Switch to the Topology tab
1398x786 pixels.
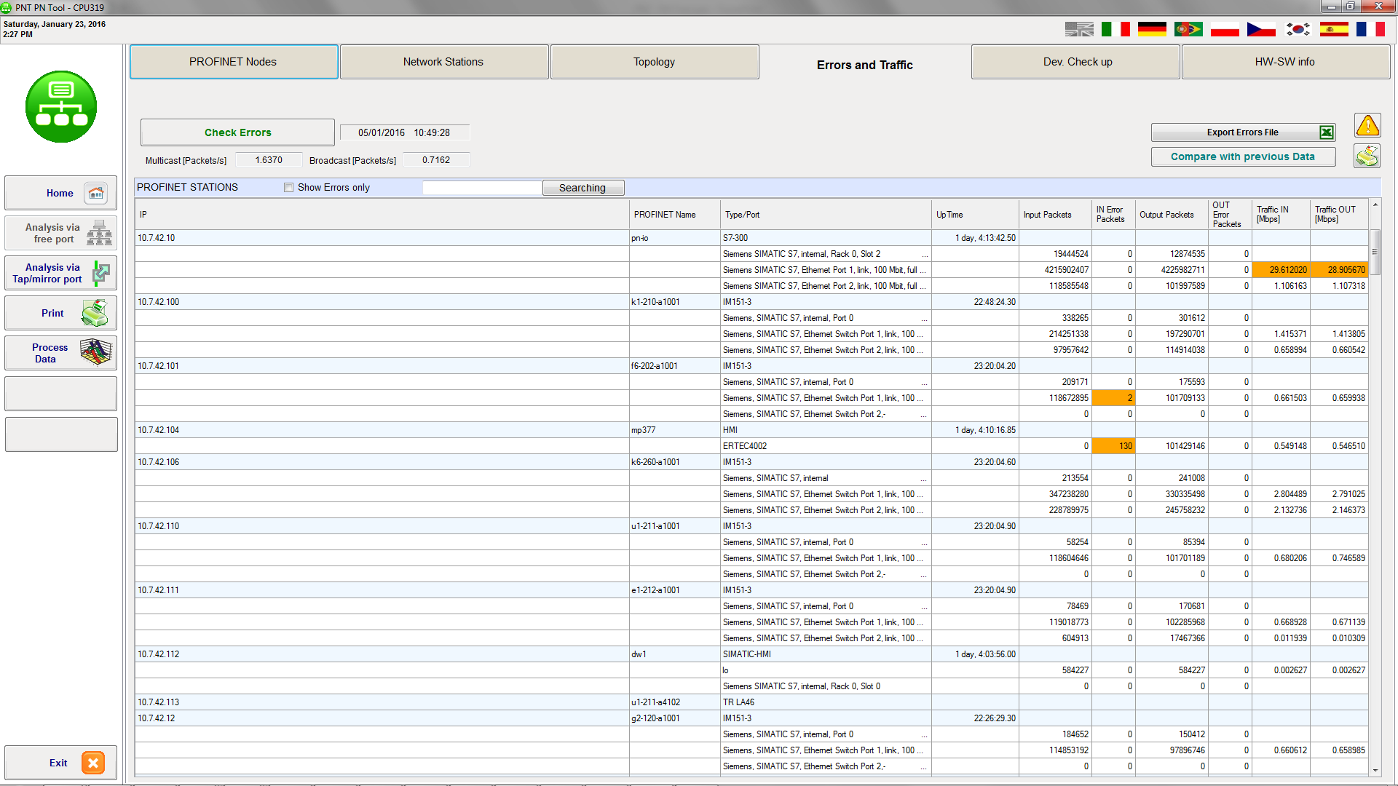(x=653, y=60)
